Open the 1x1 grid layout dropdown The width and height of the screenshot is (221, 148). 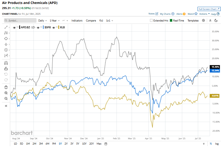click(110, 21)
